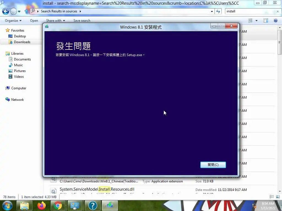Click the Change your view icon
The width and height of the screenshot is (282, 211).
point(250,21)
